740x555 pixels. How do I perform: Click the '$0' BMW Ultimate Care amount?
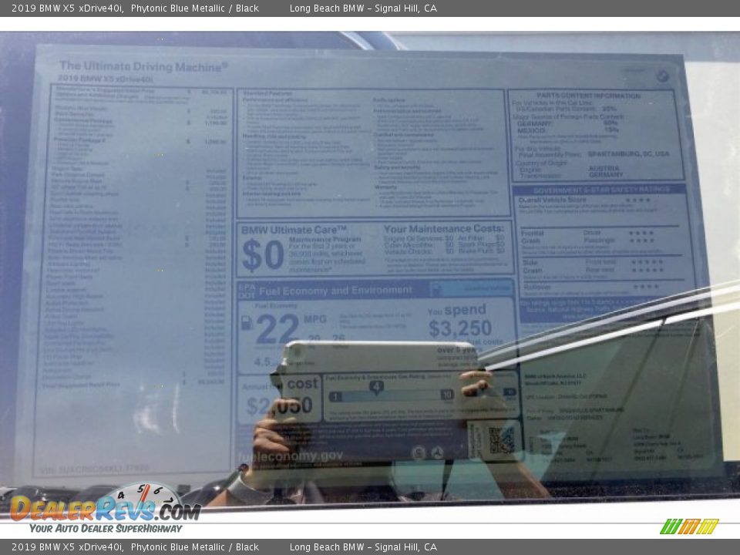263,255
